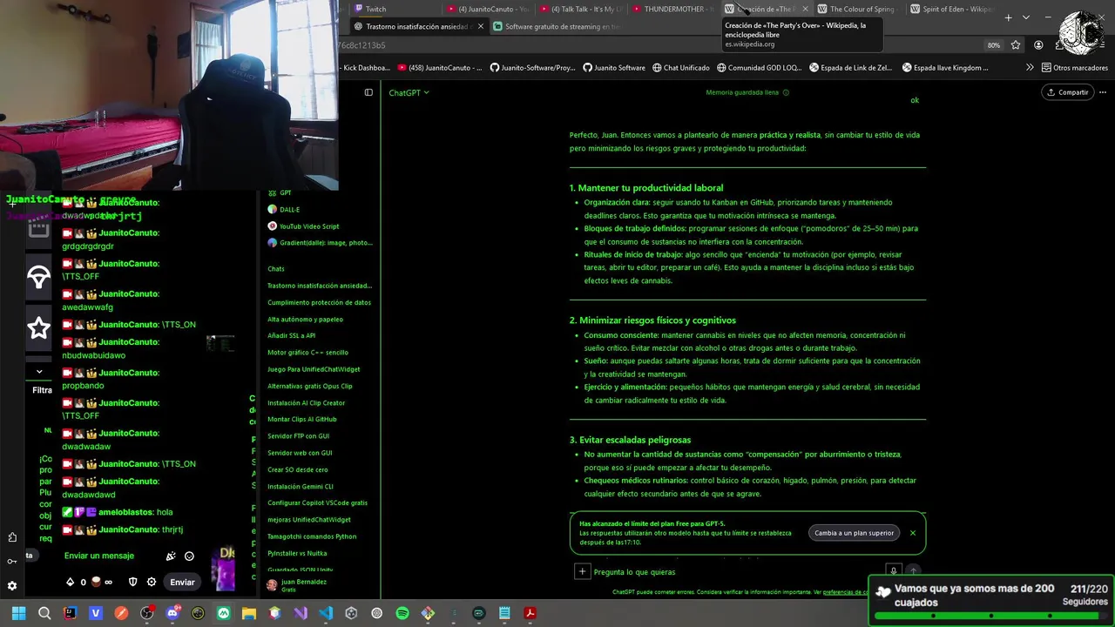Click the microphone dictation icon in ChatGPT
This screenshot has width=1115, height=627.
point(893,571)
